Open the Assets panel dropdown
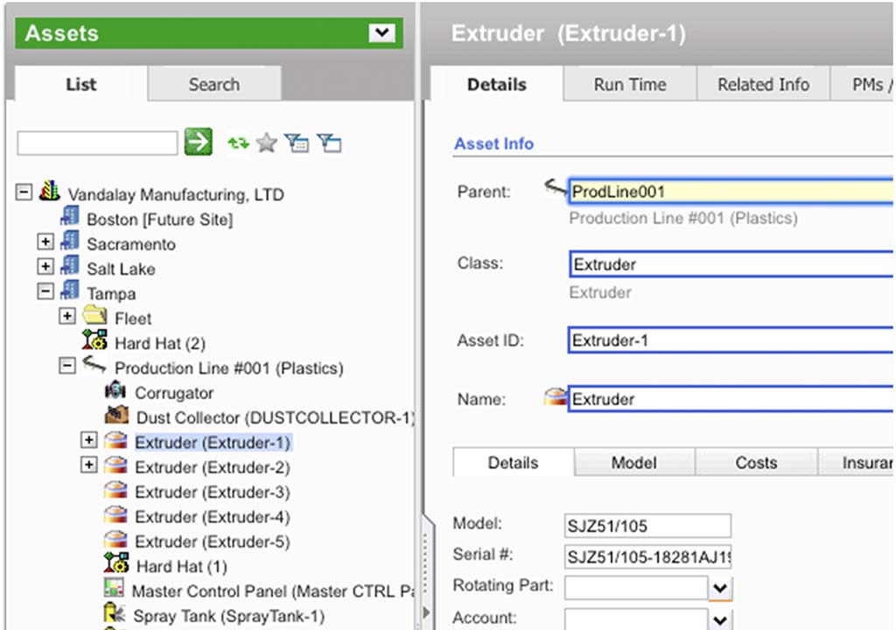 coord(381,33)
